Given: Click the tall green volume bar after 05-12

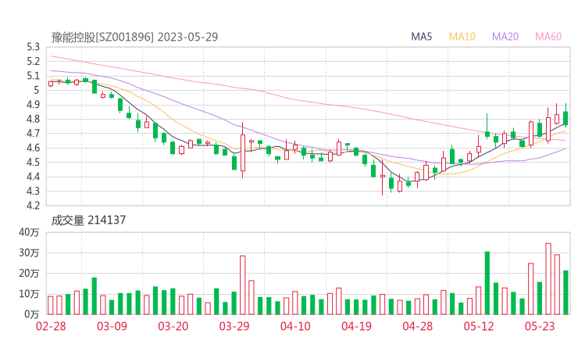Looking at the screenshot, I should tap(487, 283).
